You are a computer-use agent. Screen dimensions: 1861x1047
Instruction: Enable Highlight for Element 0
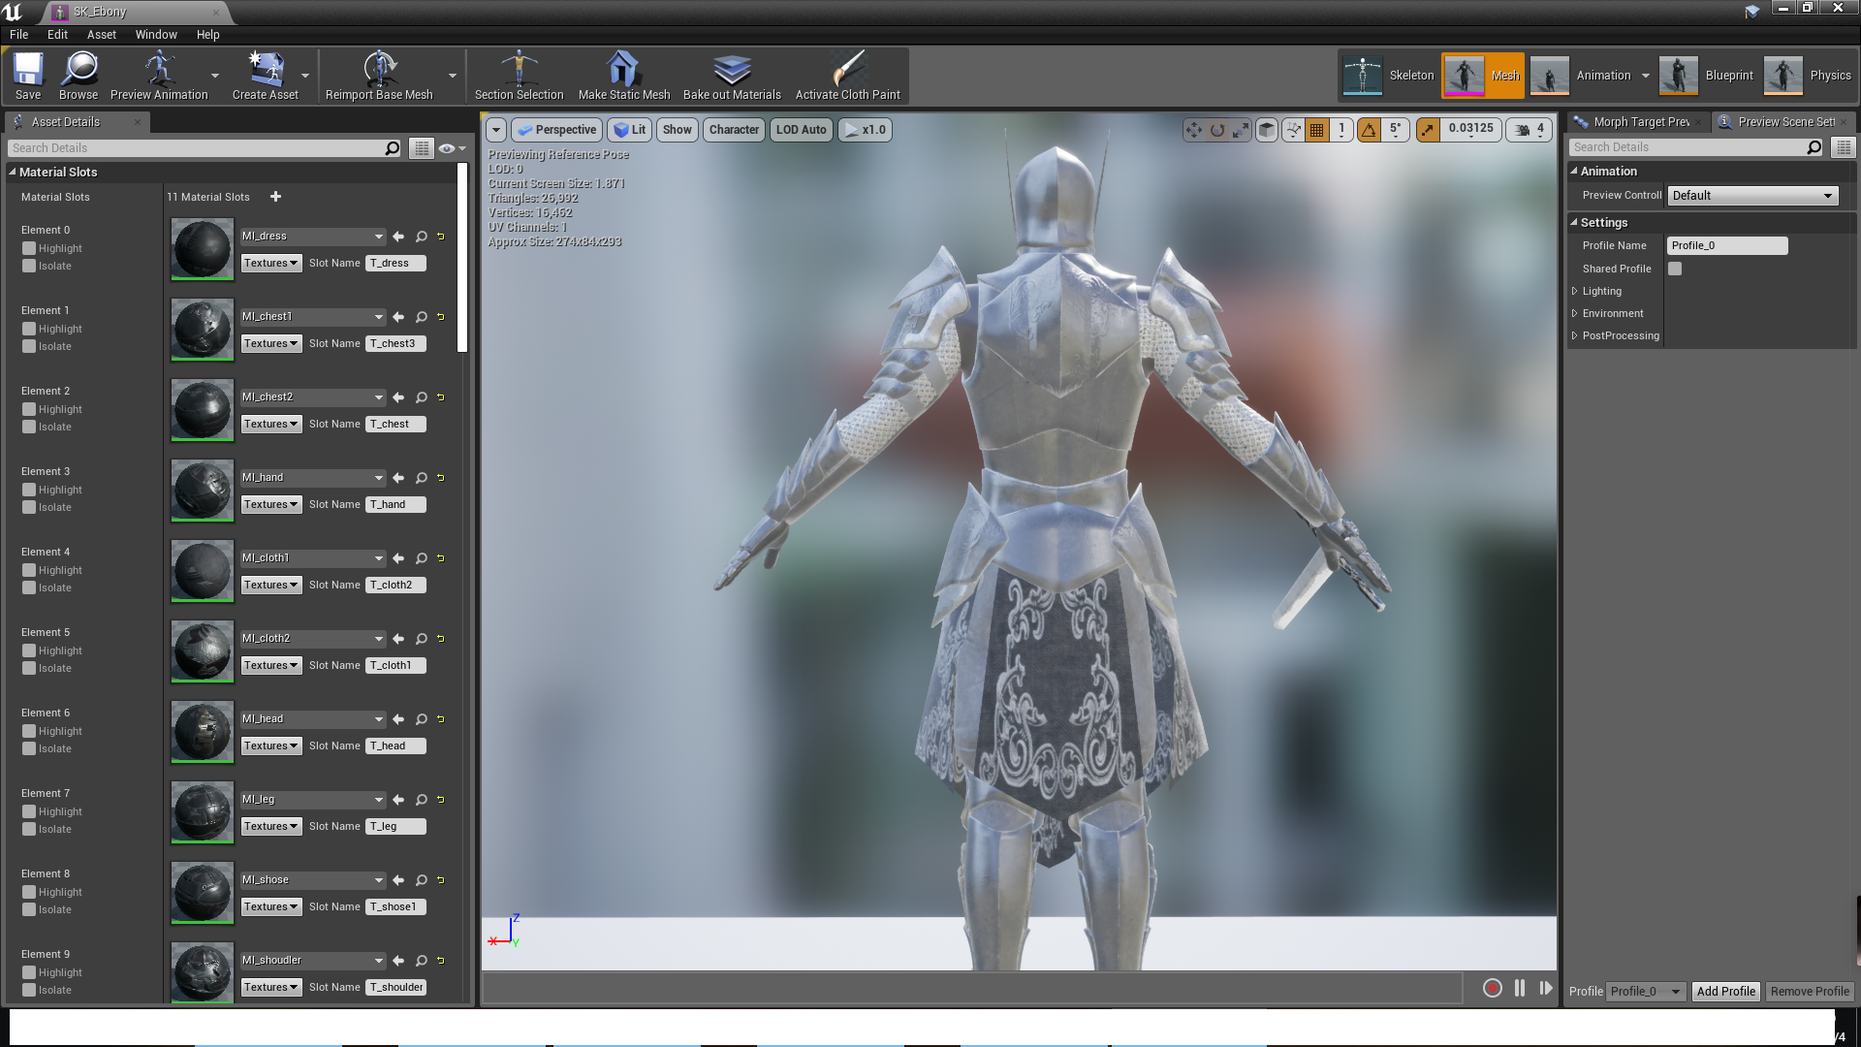tap(29, 248)
